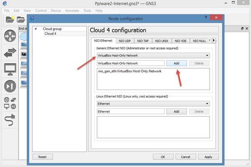Confirm with the OK button
This screenshot has width=251, height=167.
point(163,157)
